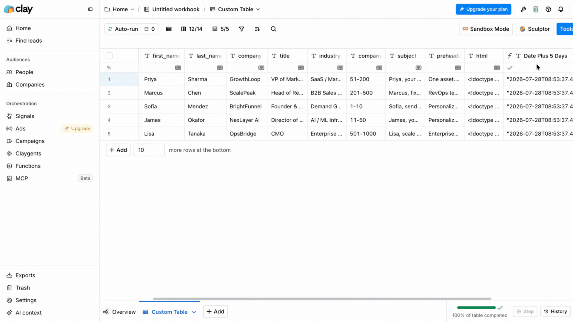Click the horizontal table scrollbar
This screenshot has width=573, height=322.
[x=322, y=299]
